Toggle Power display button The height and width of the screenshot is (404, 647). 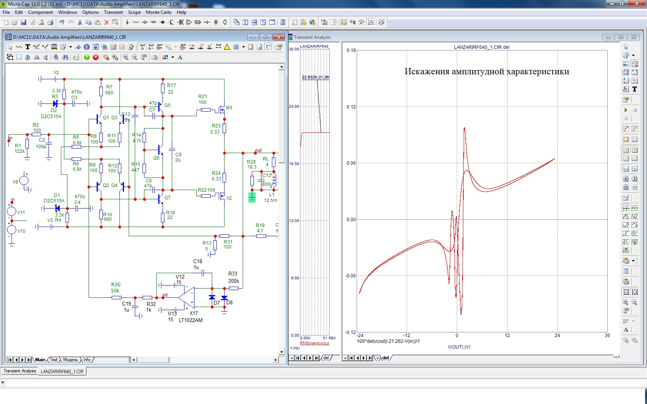[x=201, y=47]
